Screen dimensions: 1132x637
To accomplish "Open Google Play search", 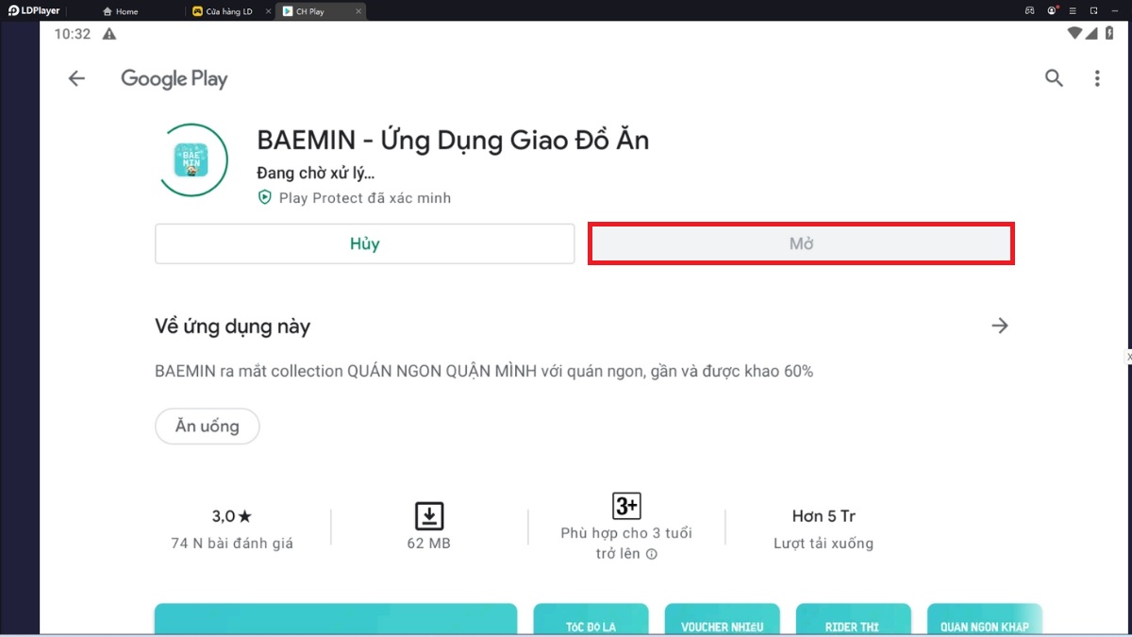I will point(1054,79).
